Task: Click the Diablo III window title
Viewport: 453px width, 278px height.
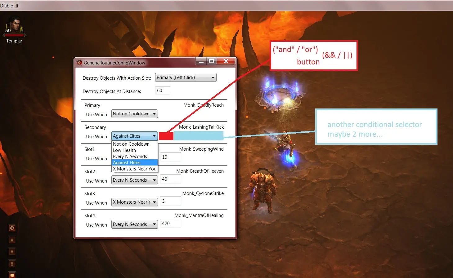Action: click(9, 6)
